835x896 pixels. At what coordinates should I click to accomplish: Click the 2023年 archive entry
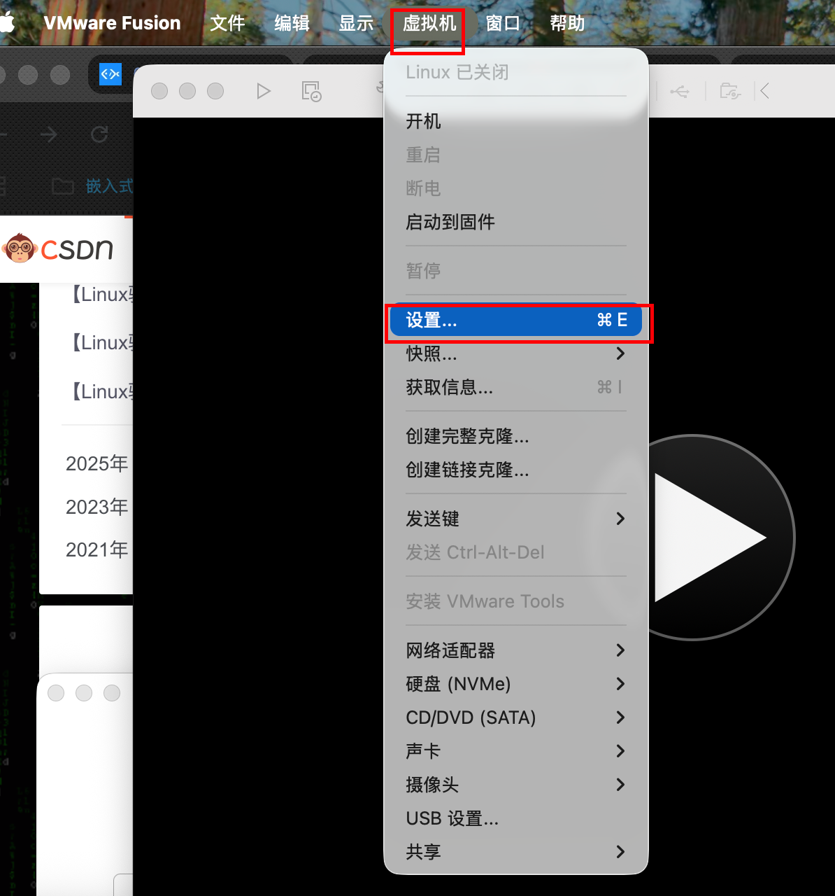(x=97, y=507)
